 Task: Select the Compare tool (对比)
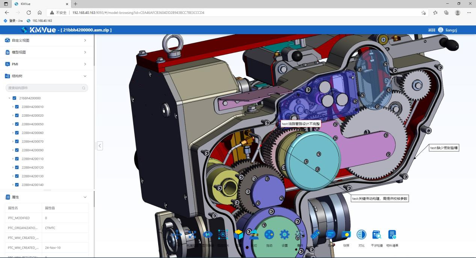point(361,235)
